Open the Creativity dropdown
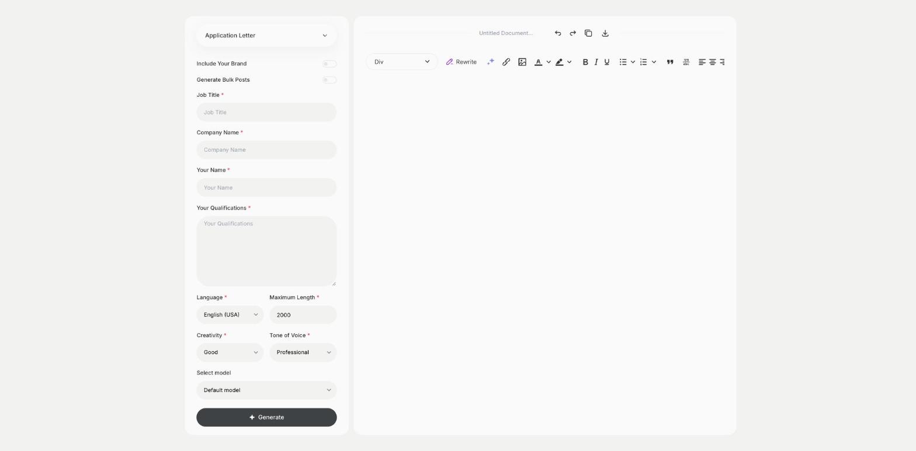This screenshot has width=916, height=451. [x=230, y=352]
